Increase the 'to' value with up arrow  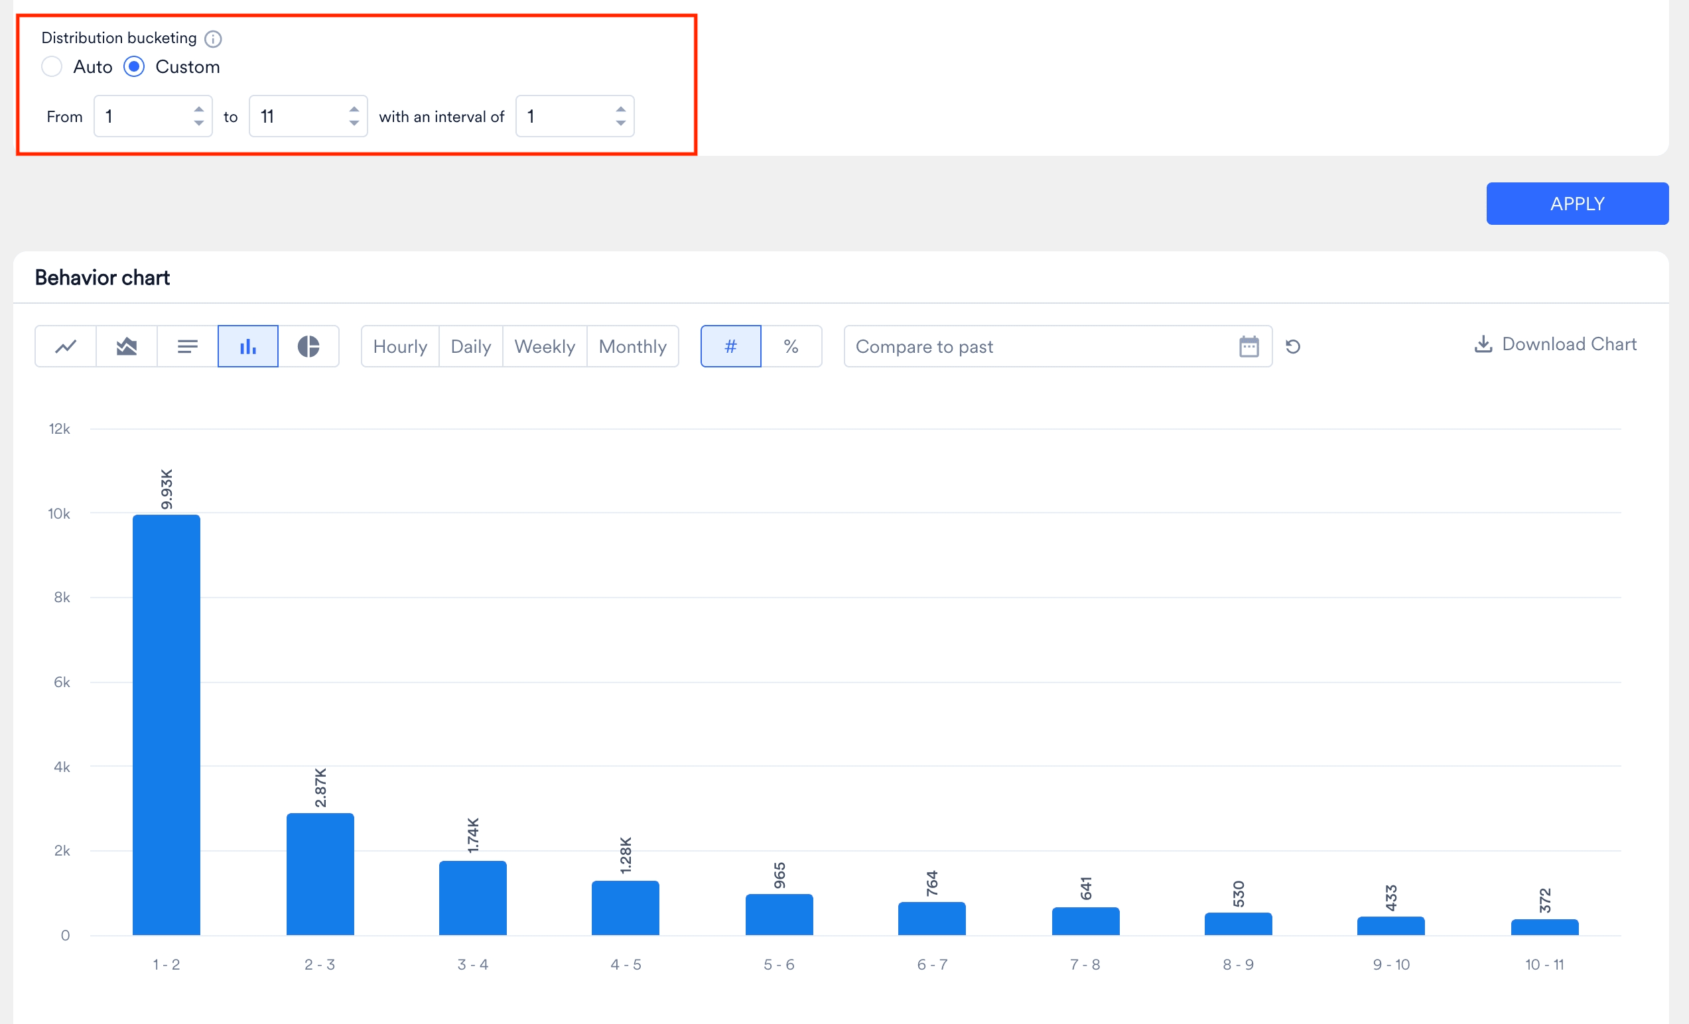tap(354, 109)
